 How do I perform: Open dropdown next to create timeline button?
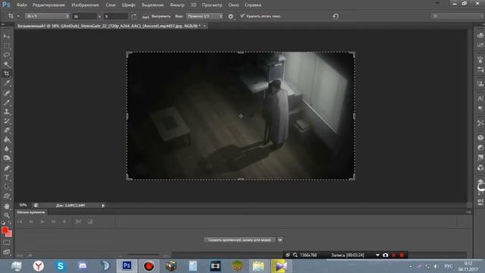tap(280, 240)
